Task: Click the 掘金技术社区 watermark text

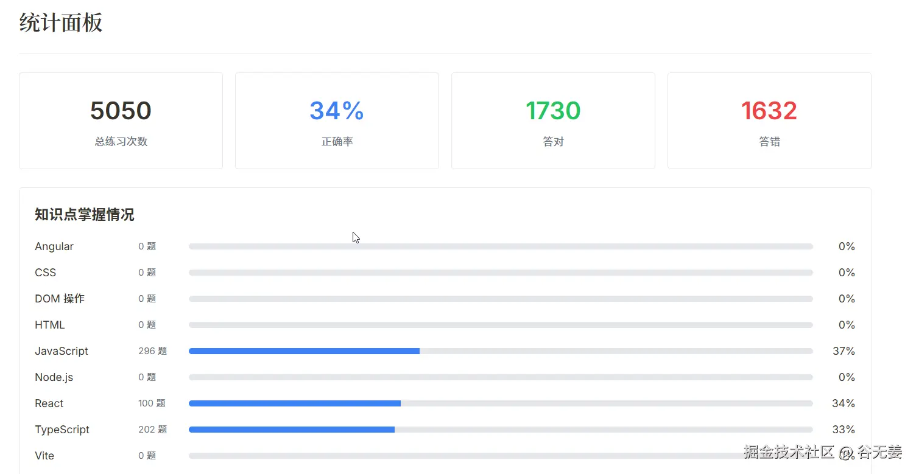Action: pyautogui.click(x=789, y=452)
